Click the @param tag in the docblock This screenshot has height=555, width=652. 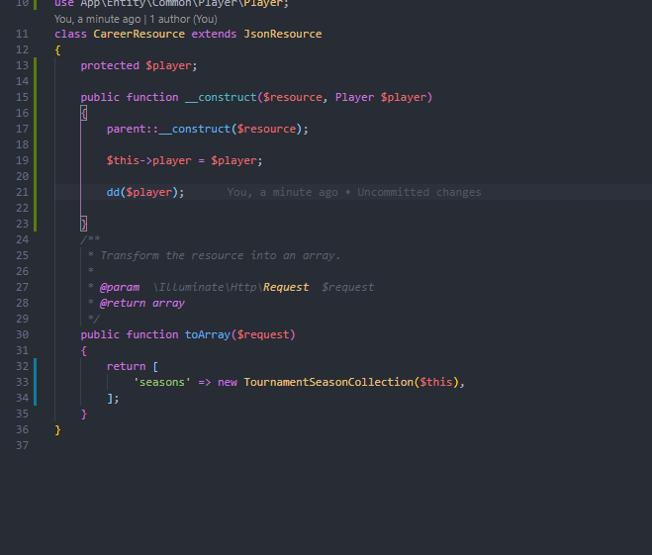pos(120,287)
